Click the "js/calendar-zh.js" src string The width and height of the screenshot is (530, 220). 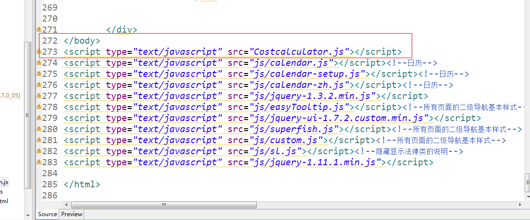pos(300,85)
